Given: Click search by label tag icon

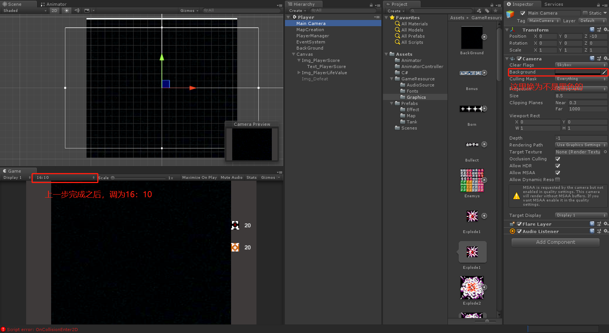Looking at the screenshot, I should pyautogui.click(x=487, y=11).
